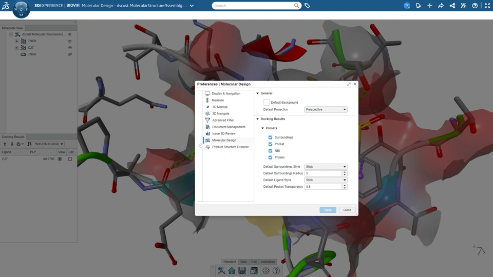This screenshot has width=493, height=277.
Task: Open the tools icon next to help
Action: 463,6
